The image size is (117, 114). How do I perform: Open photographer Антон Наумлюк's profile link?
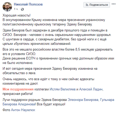[23, 110]
